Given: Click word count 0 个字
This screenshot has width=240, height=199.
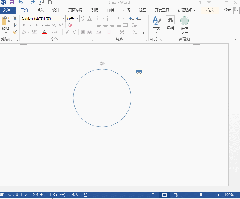Looking at the screenshot, I should click(38, 195).
